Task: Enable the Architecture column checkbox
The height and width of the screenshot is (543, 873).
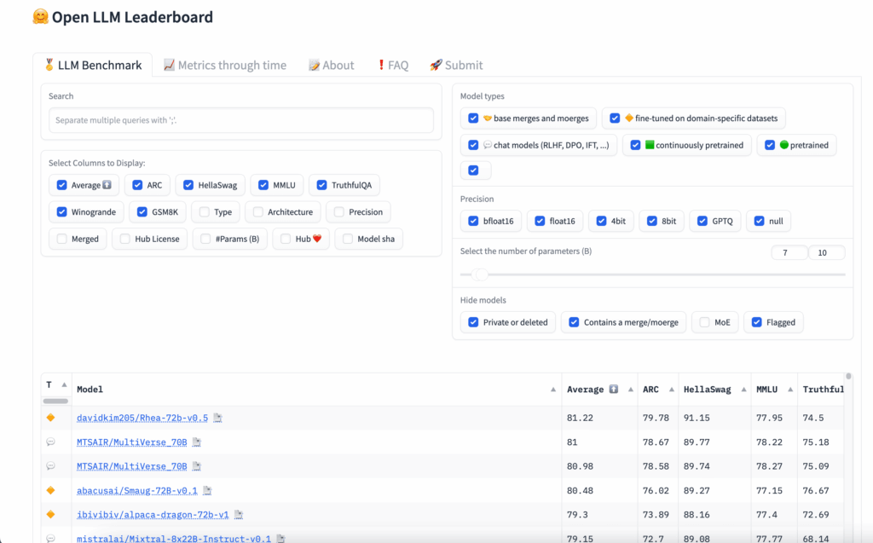Action: 258,212
